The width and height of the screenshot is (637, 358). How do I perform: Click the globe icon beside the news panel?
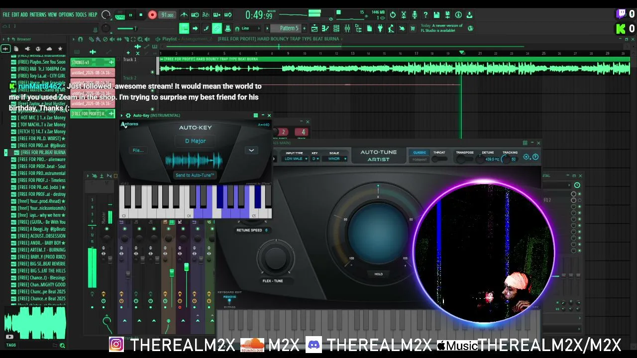point(470,28)
